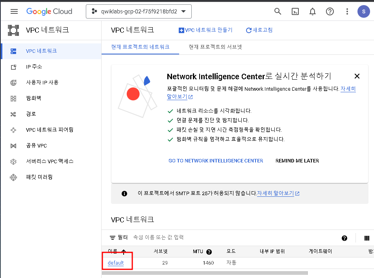
Task: Click the 게이트웨이 column header
Action: (x=320, y=251)
